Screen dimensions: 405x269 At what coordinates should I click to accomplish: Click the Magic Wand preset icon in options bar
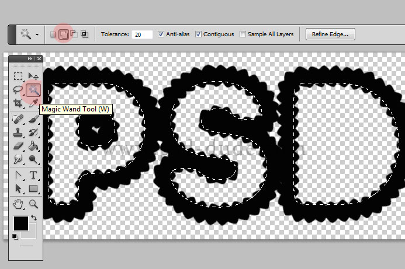26,34
